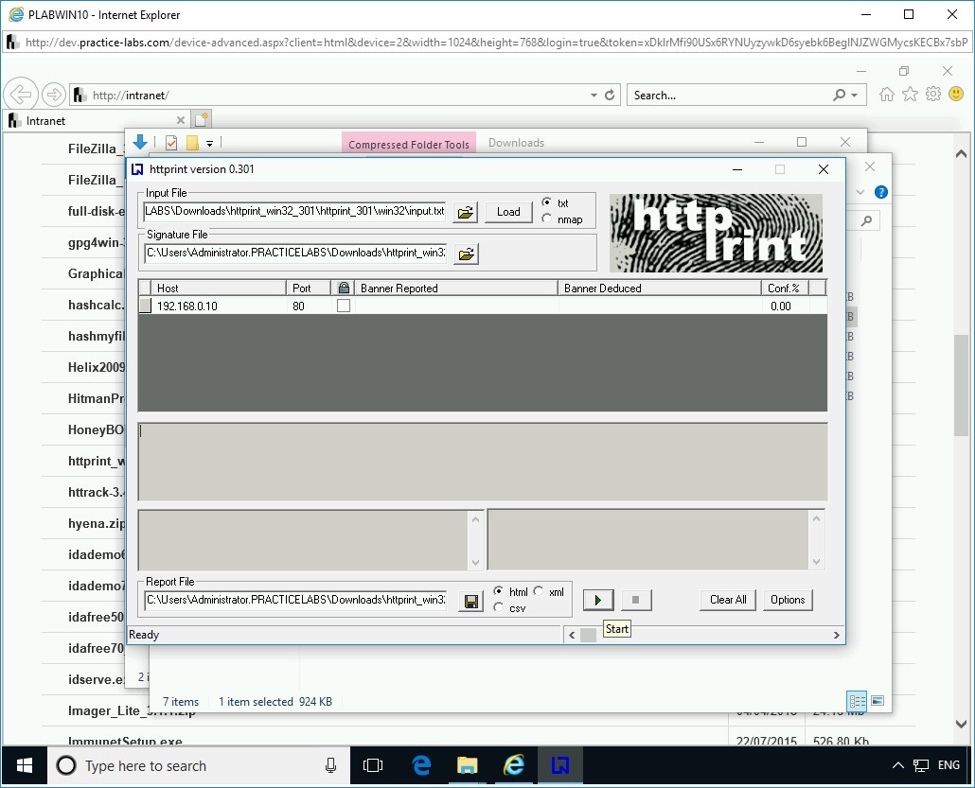Expand the Search box dropdown arrow
This screenshot has width=975, height=788.
(x=856, y=95)
